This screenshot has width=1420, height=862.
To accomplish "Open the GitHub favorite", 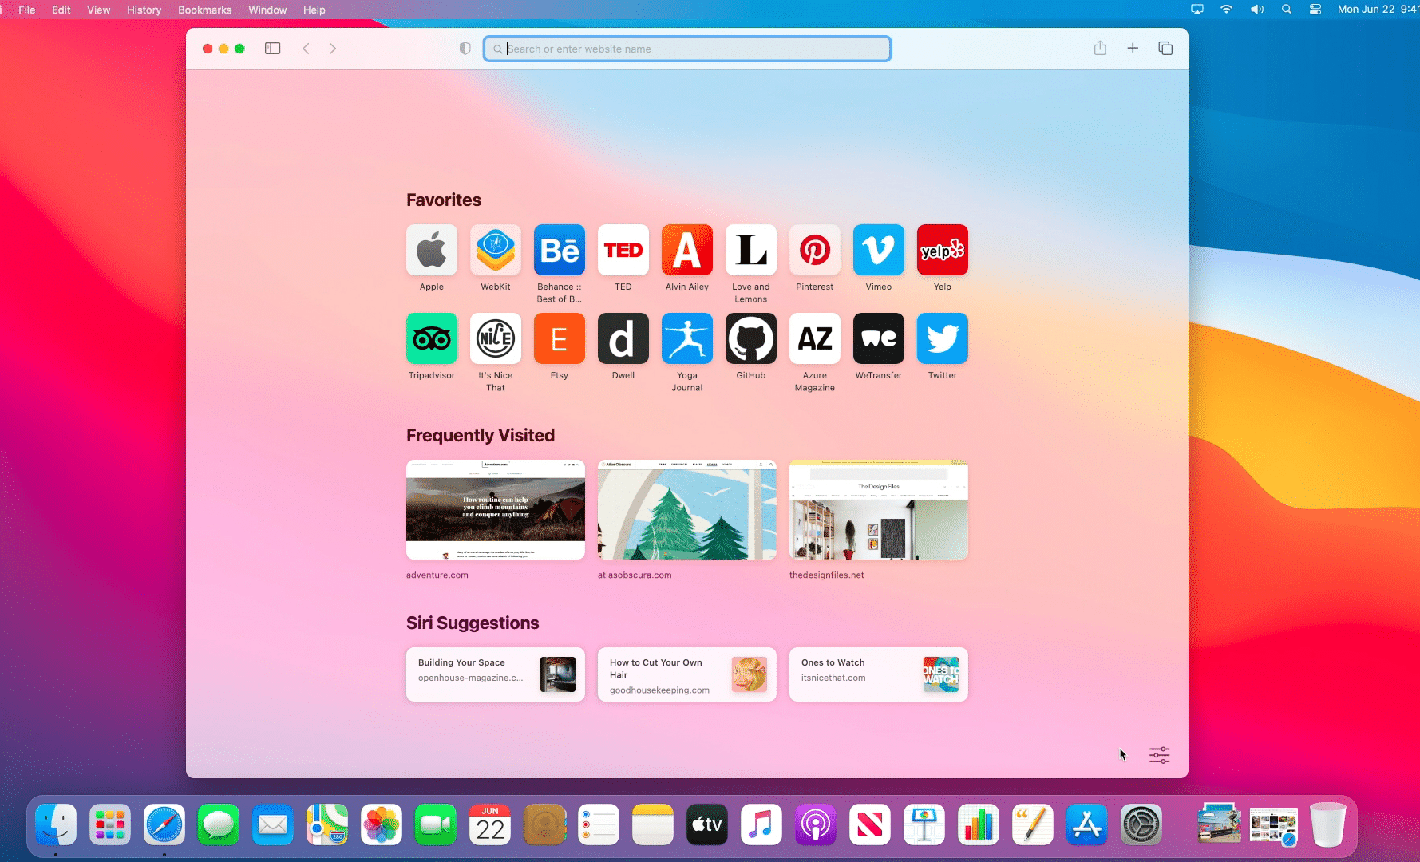I will click(x=750, y=339).
